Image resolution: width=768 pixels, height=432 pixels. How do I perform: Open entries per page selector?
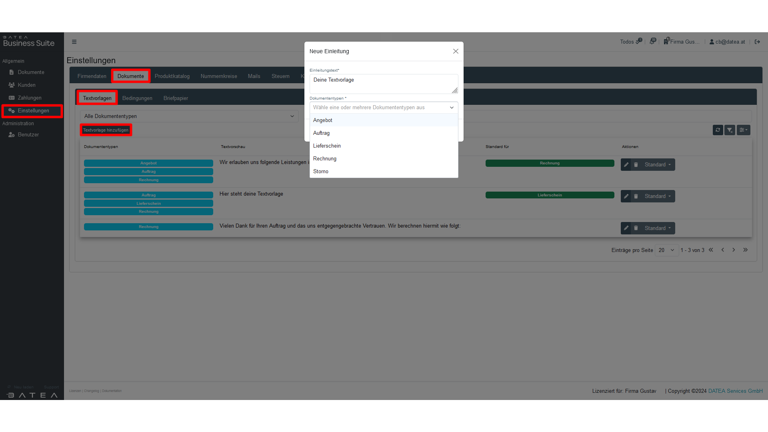coord(666,250)
